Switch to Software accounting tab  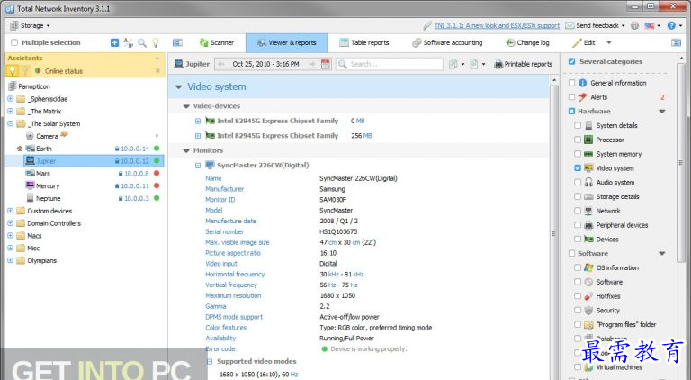tap(447, 42)
